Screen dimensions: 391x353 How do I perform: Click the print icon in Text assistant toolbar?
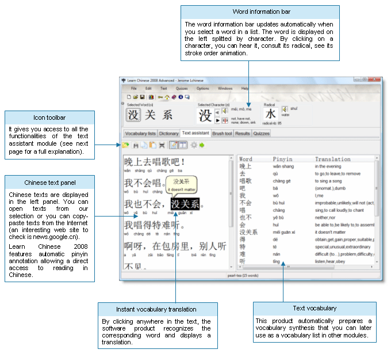click(x=162, y=145)
